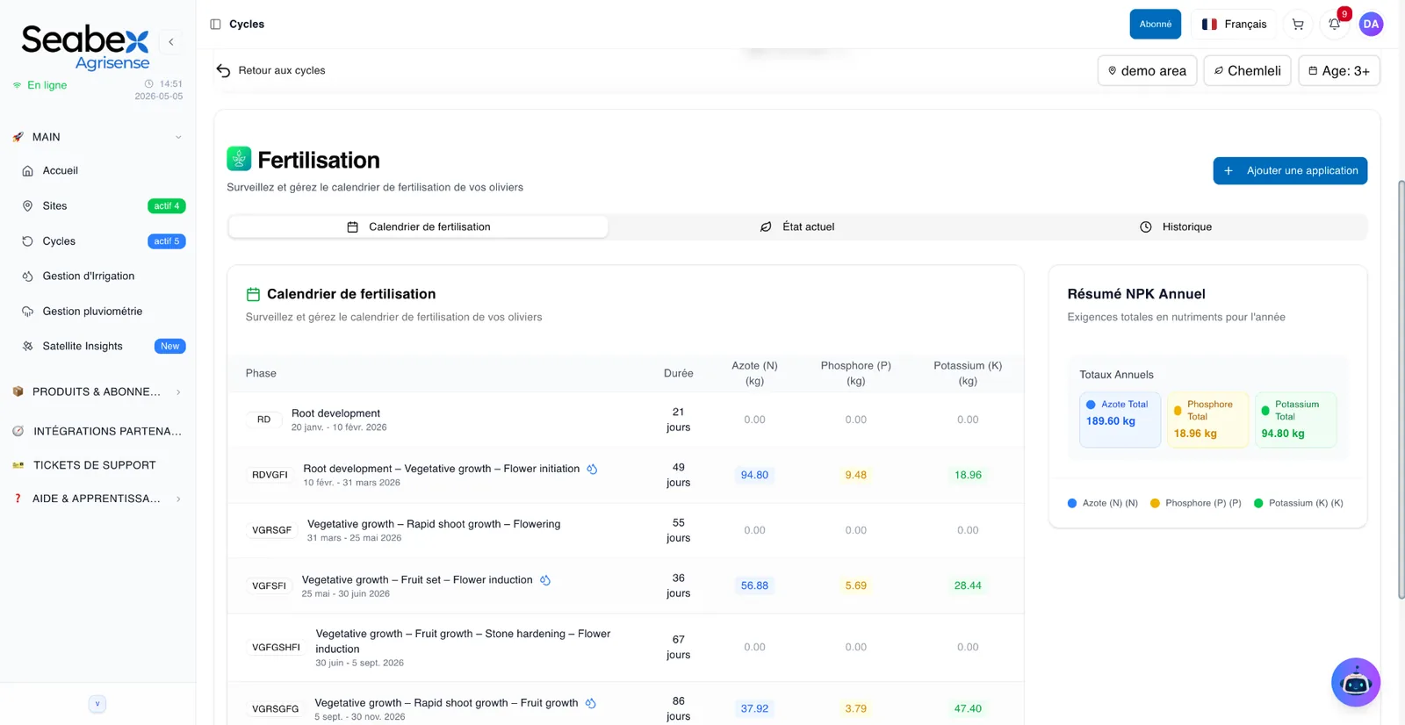Open the chatbot assistant bubble
This screenshot has width=1405, height=725.
click(x=1356, y=682)
